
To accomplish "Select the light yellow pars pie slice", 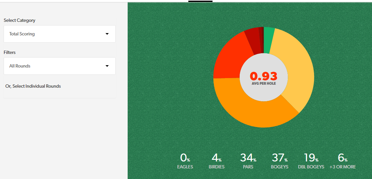I will click(295, 69).
